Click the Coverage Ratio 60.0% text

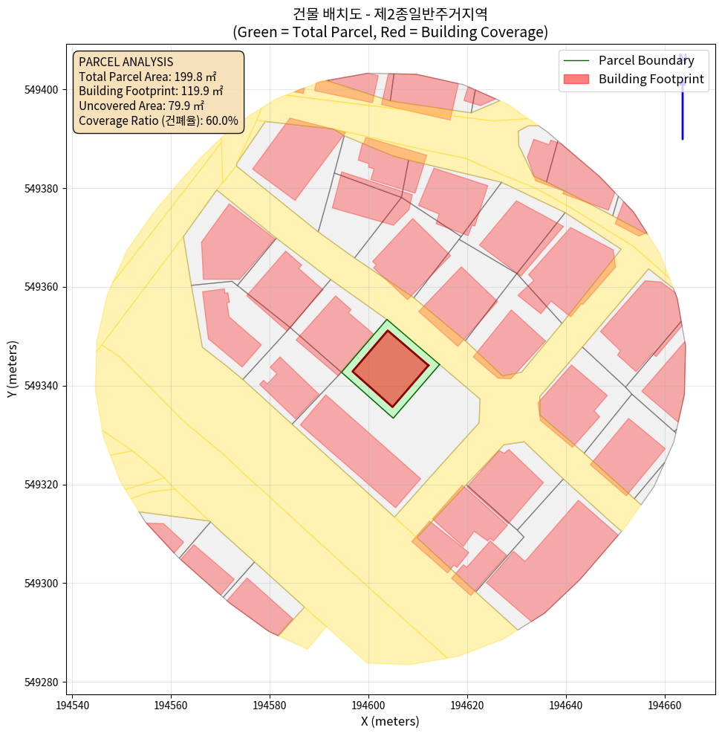click(158, 120)
